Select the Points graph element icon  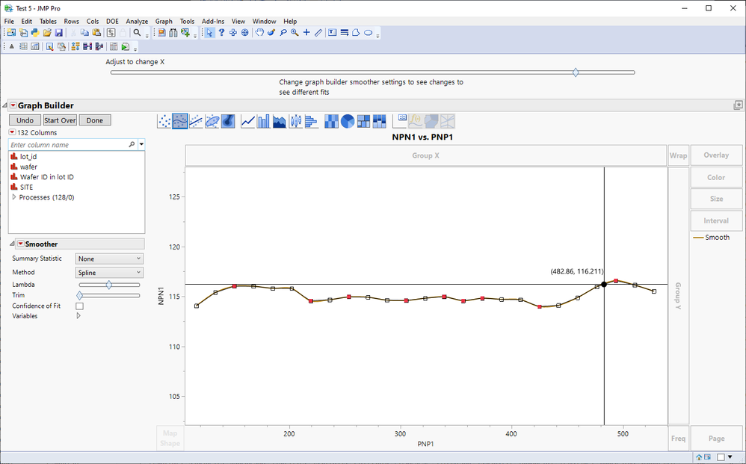(x=164, y=121)
